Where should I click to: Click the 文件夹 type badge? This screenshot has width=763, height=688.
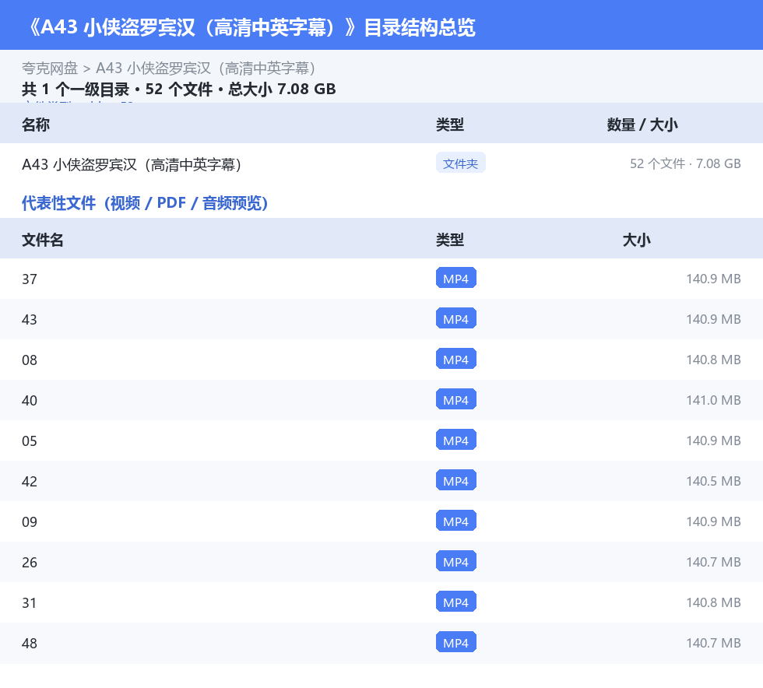460,163
